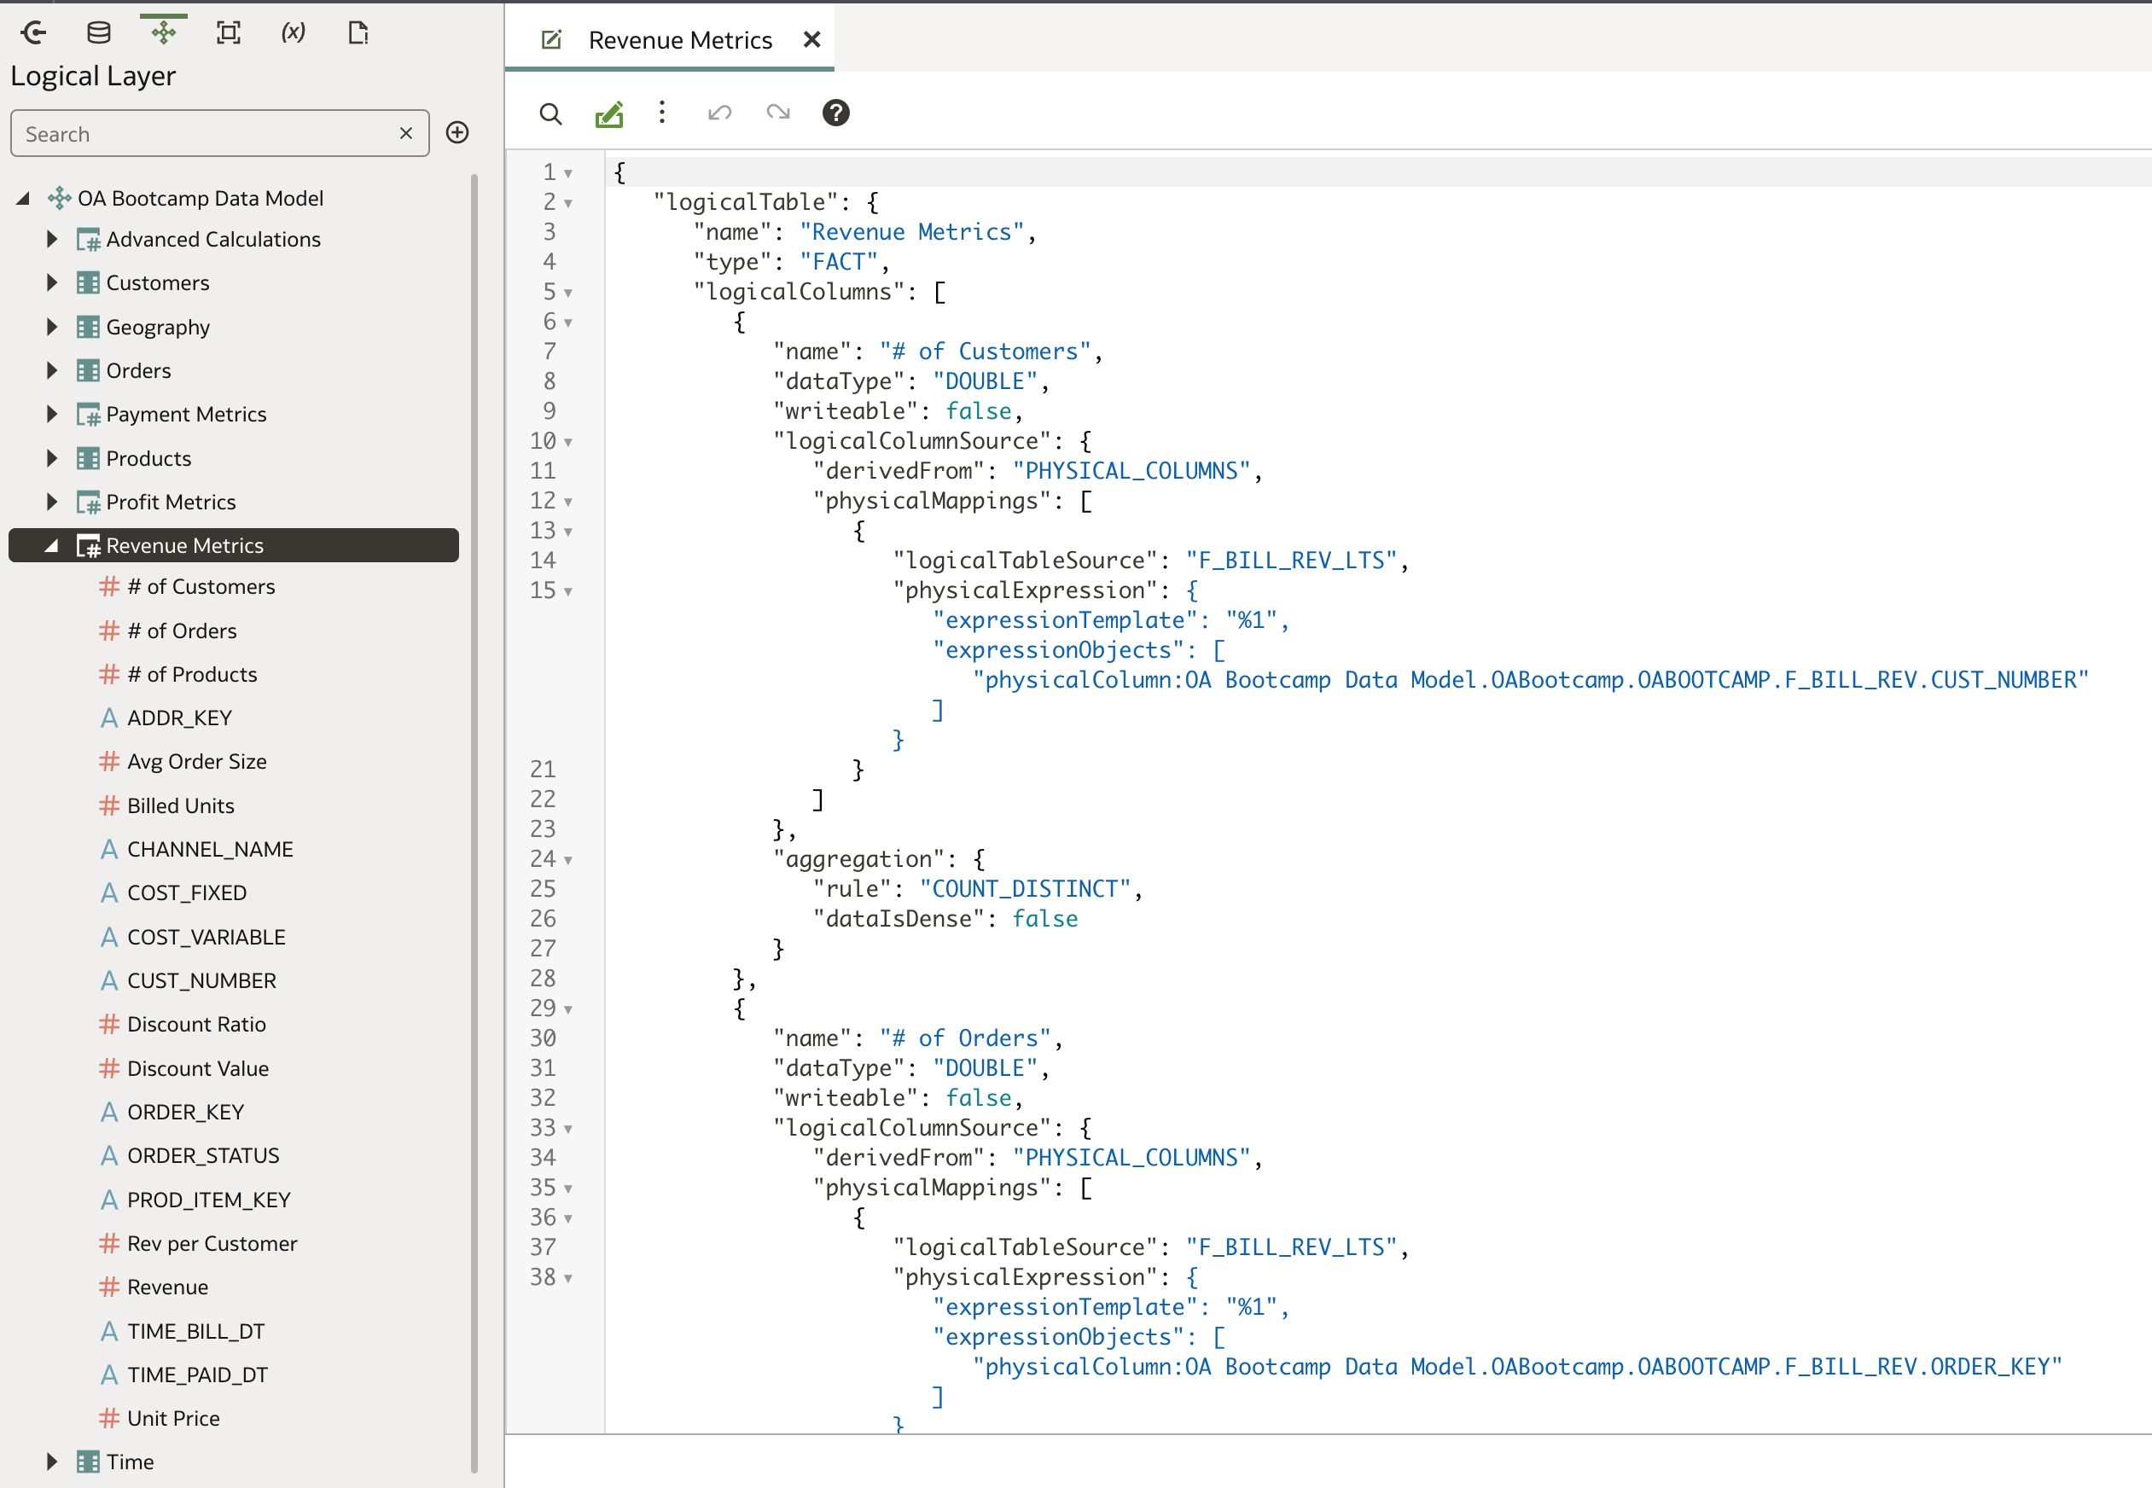Click the "F_BILL_REV_LTS" value on line 14
2152x1488 pixels.
[x=1290, y=561]
